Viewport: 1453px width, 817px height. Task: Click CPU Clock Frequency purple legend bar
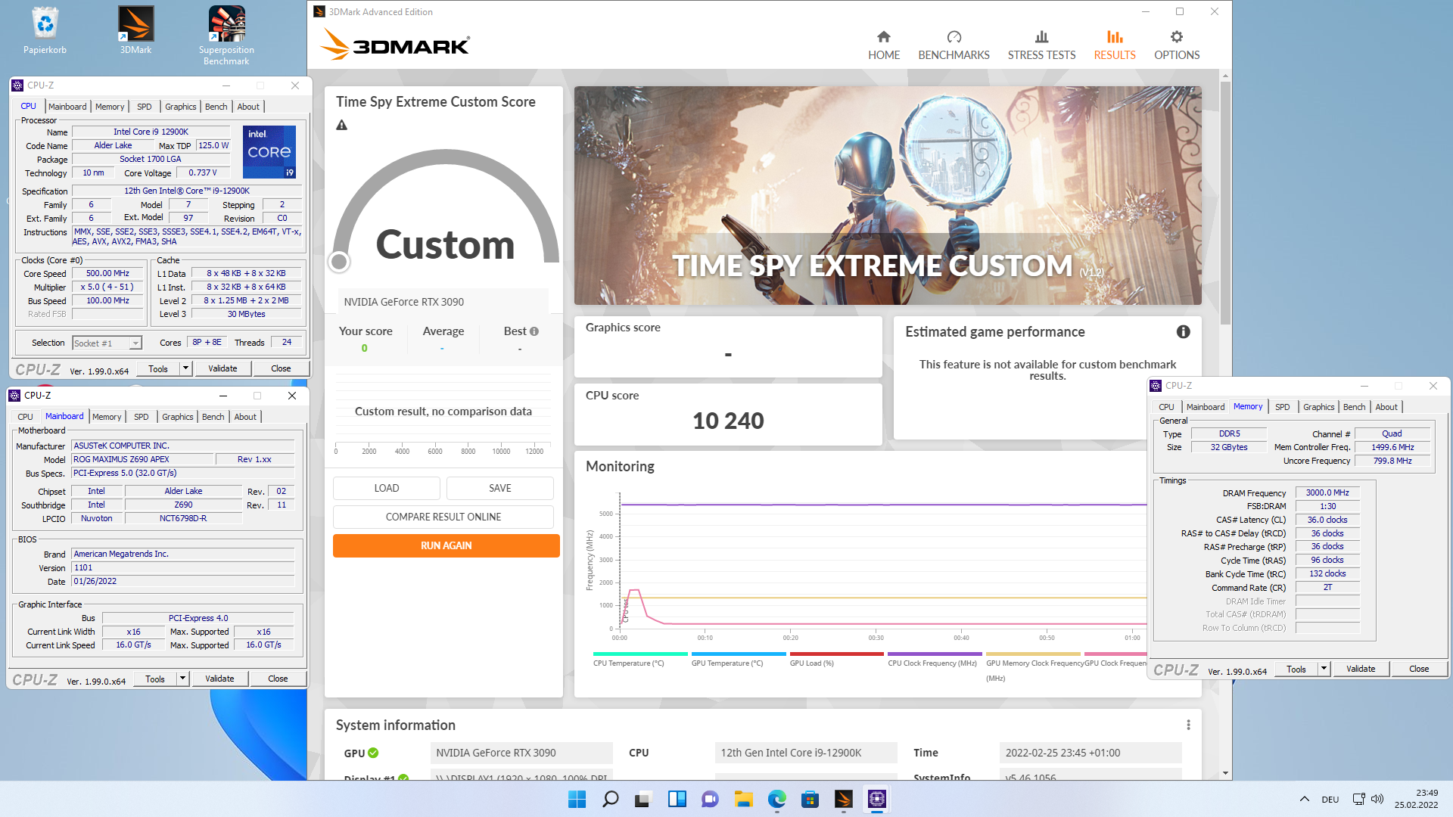pyautogui.click(x=935, y=654)
